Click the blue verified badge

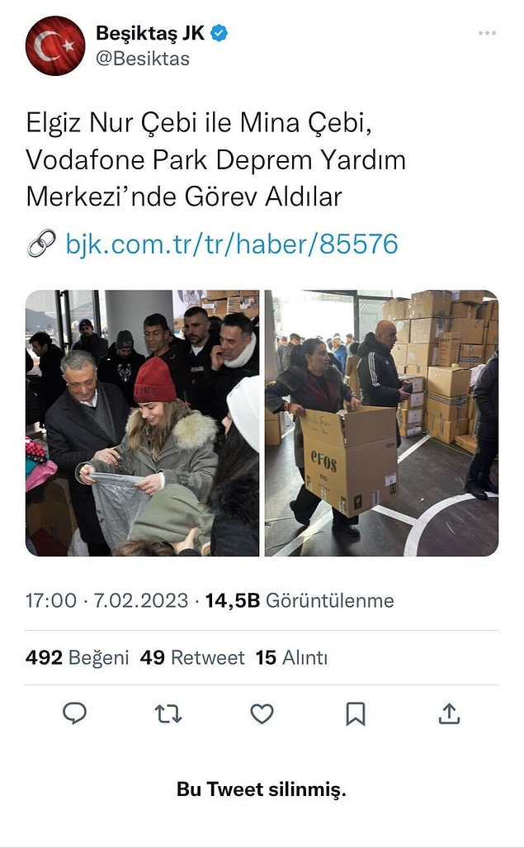[x=219, y=34]
